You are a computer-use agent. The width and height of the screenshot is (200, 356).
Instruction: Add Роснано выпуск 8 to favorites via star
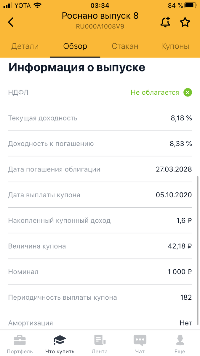(x=185, y=22)
